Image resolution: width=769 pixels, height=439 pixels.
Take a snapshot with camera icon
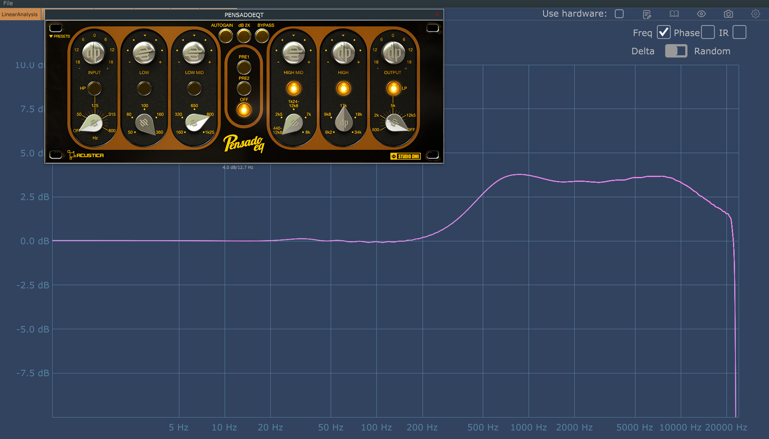pyautogui.click(x=729, y=14)
